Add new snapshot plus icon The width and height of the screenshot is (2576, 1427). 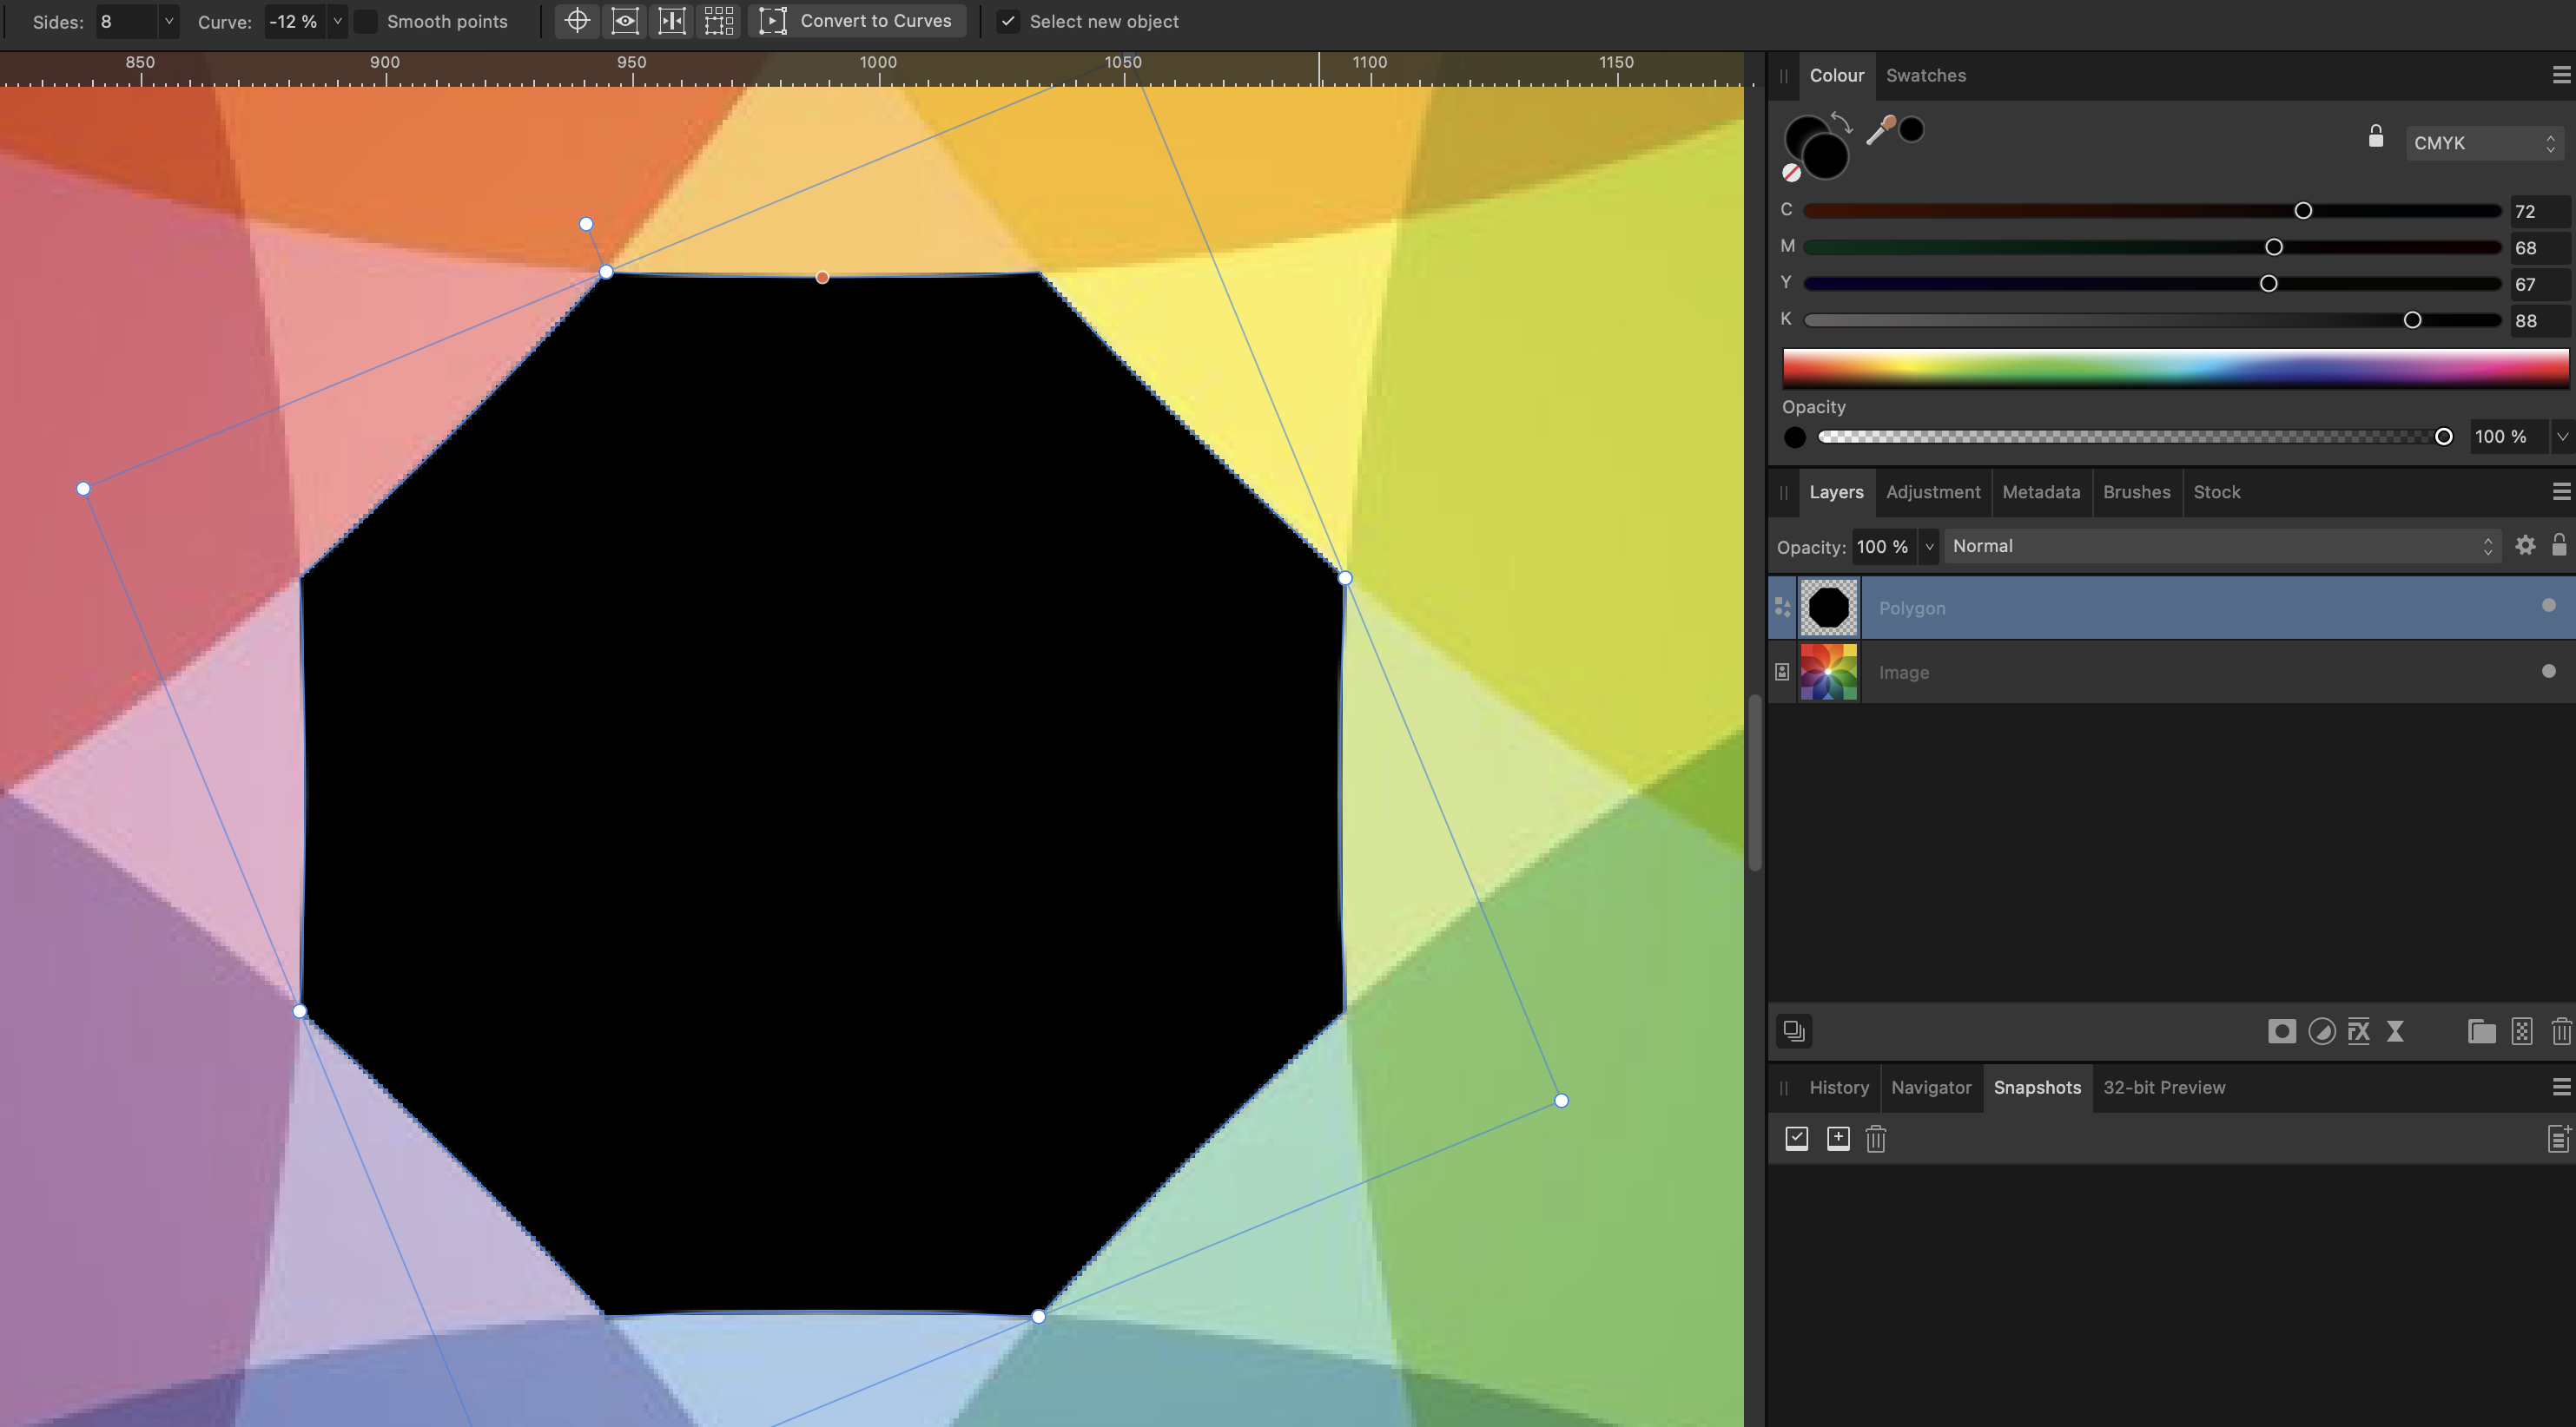pos(1837,1139)
